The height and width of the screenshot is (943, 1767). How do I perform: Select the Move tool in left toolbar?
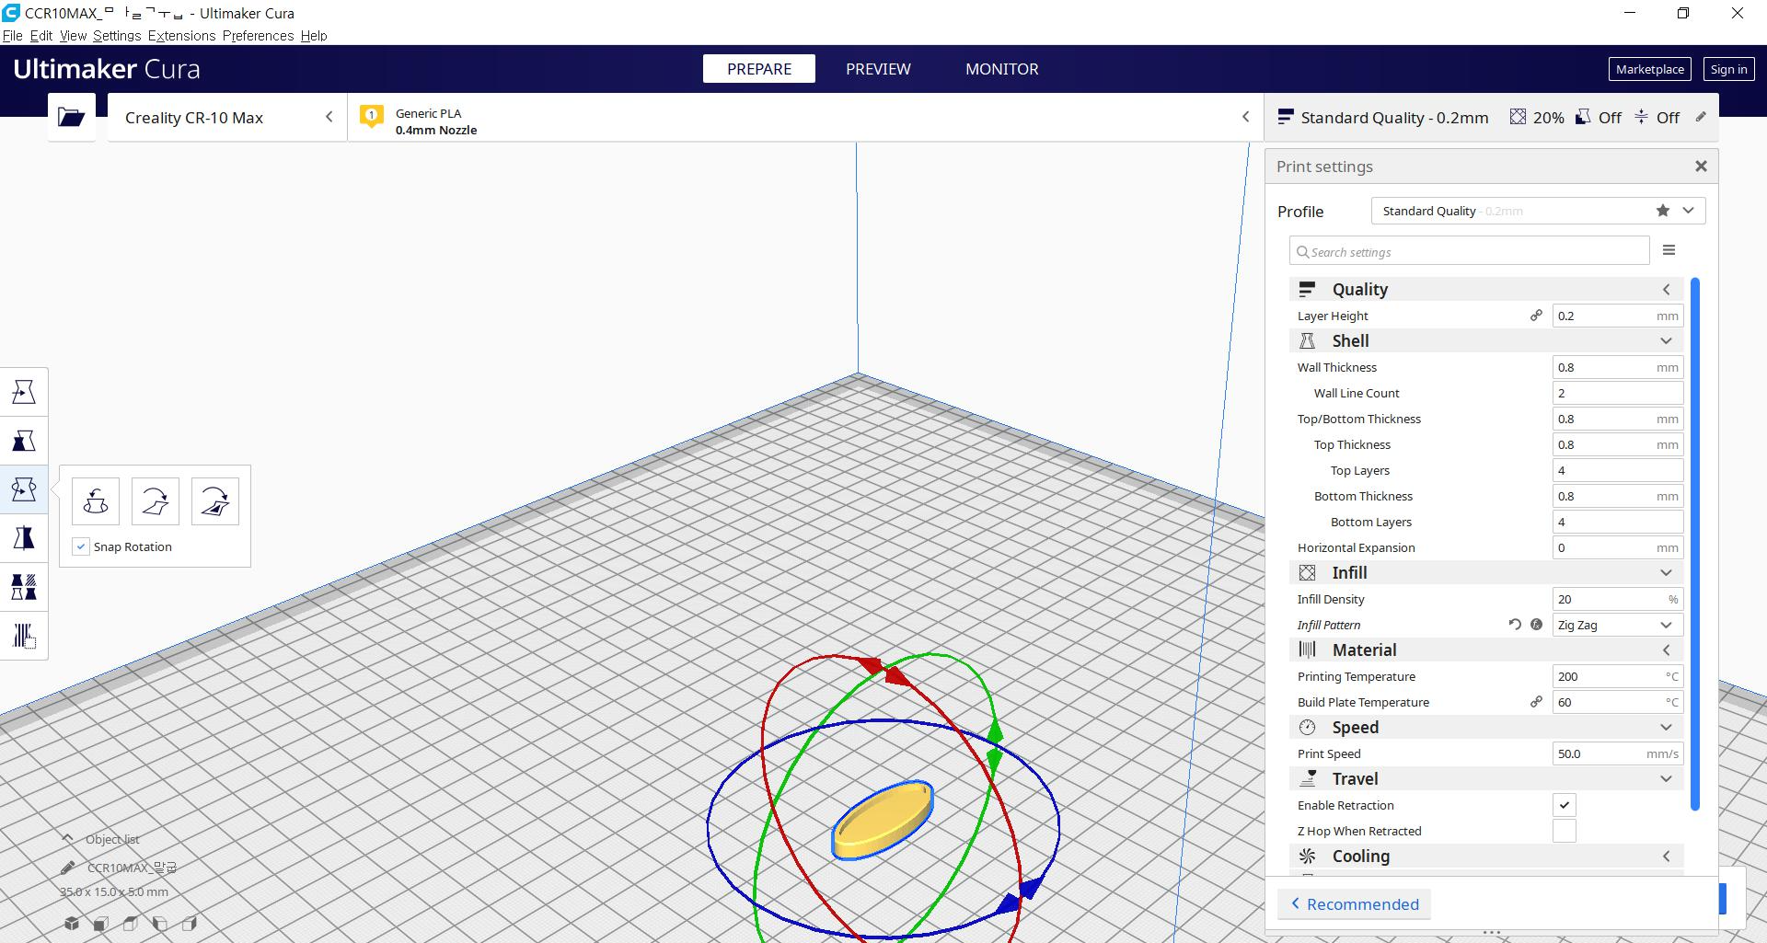click(x=24, y=392)
